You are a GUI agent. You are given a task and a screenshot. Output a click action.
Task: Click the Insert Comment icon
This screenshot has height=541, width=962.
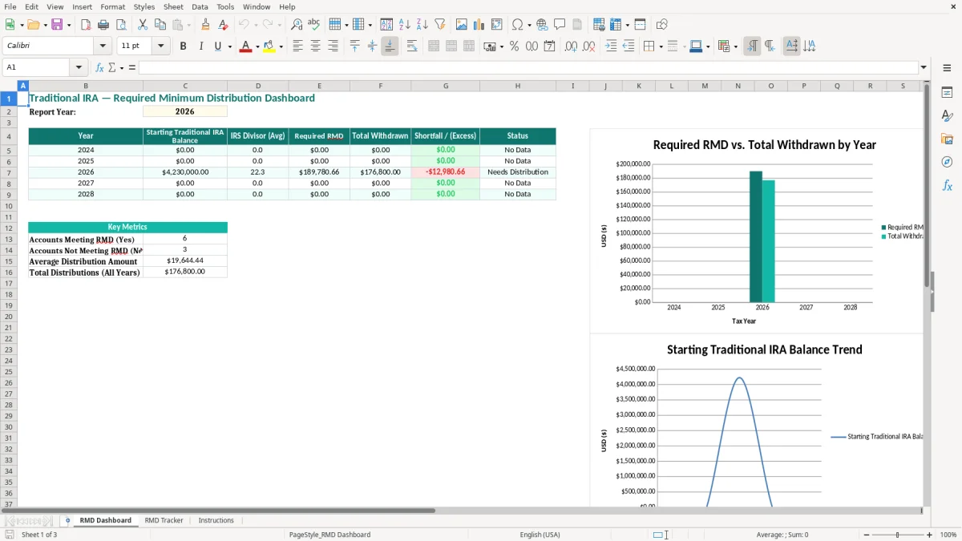[560, 25]
